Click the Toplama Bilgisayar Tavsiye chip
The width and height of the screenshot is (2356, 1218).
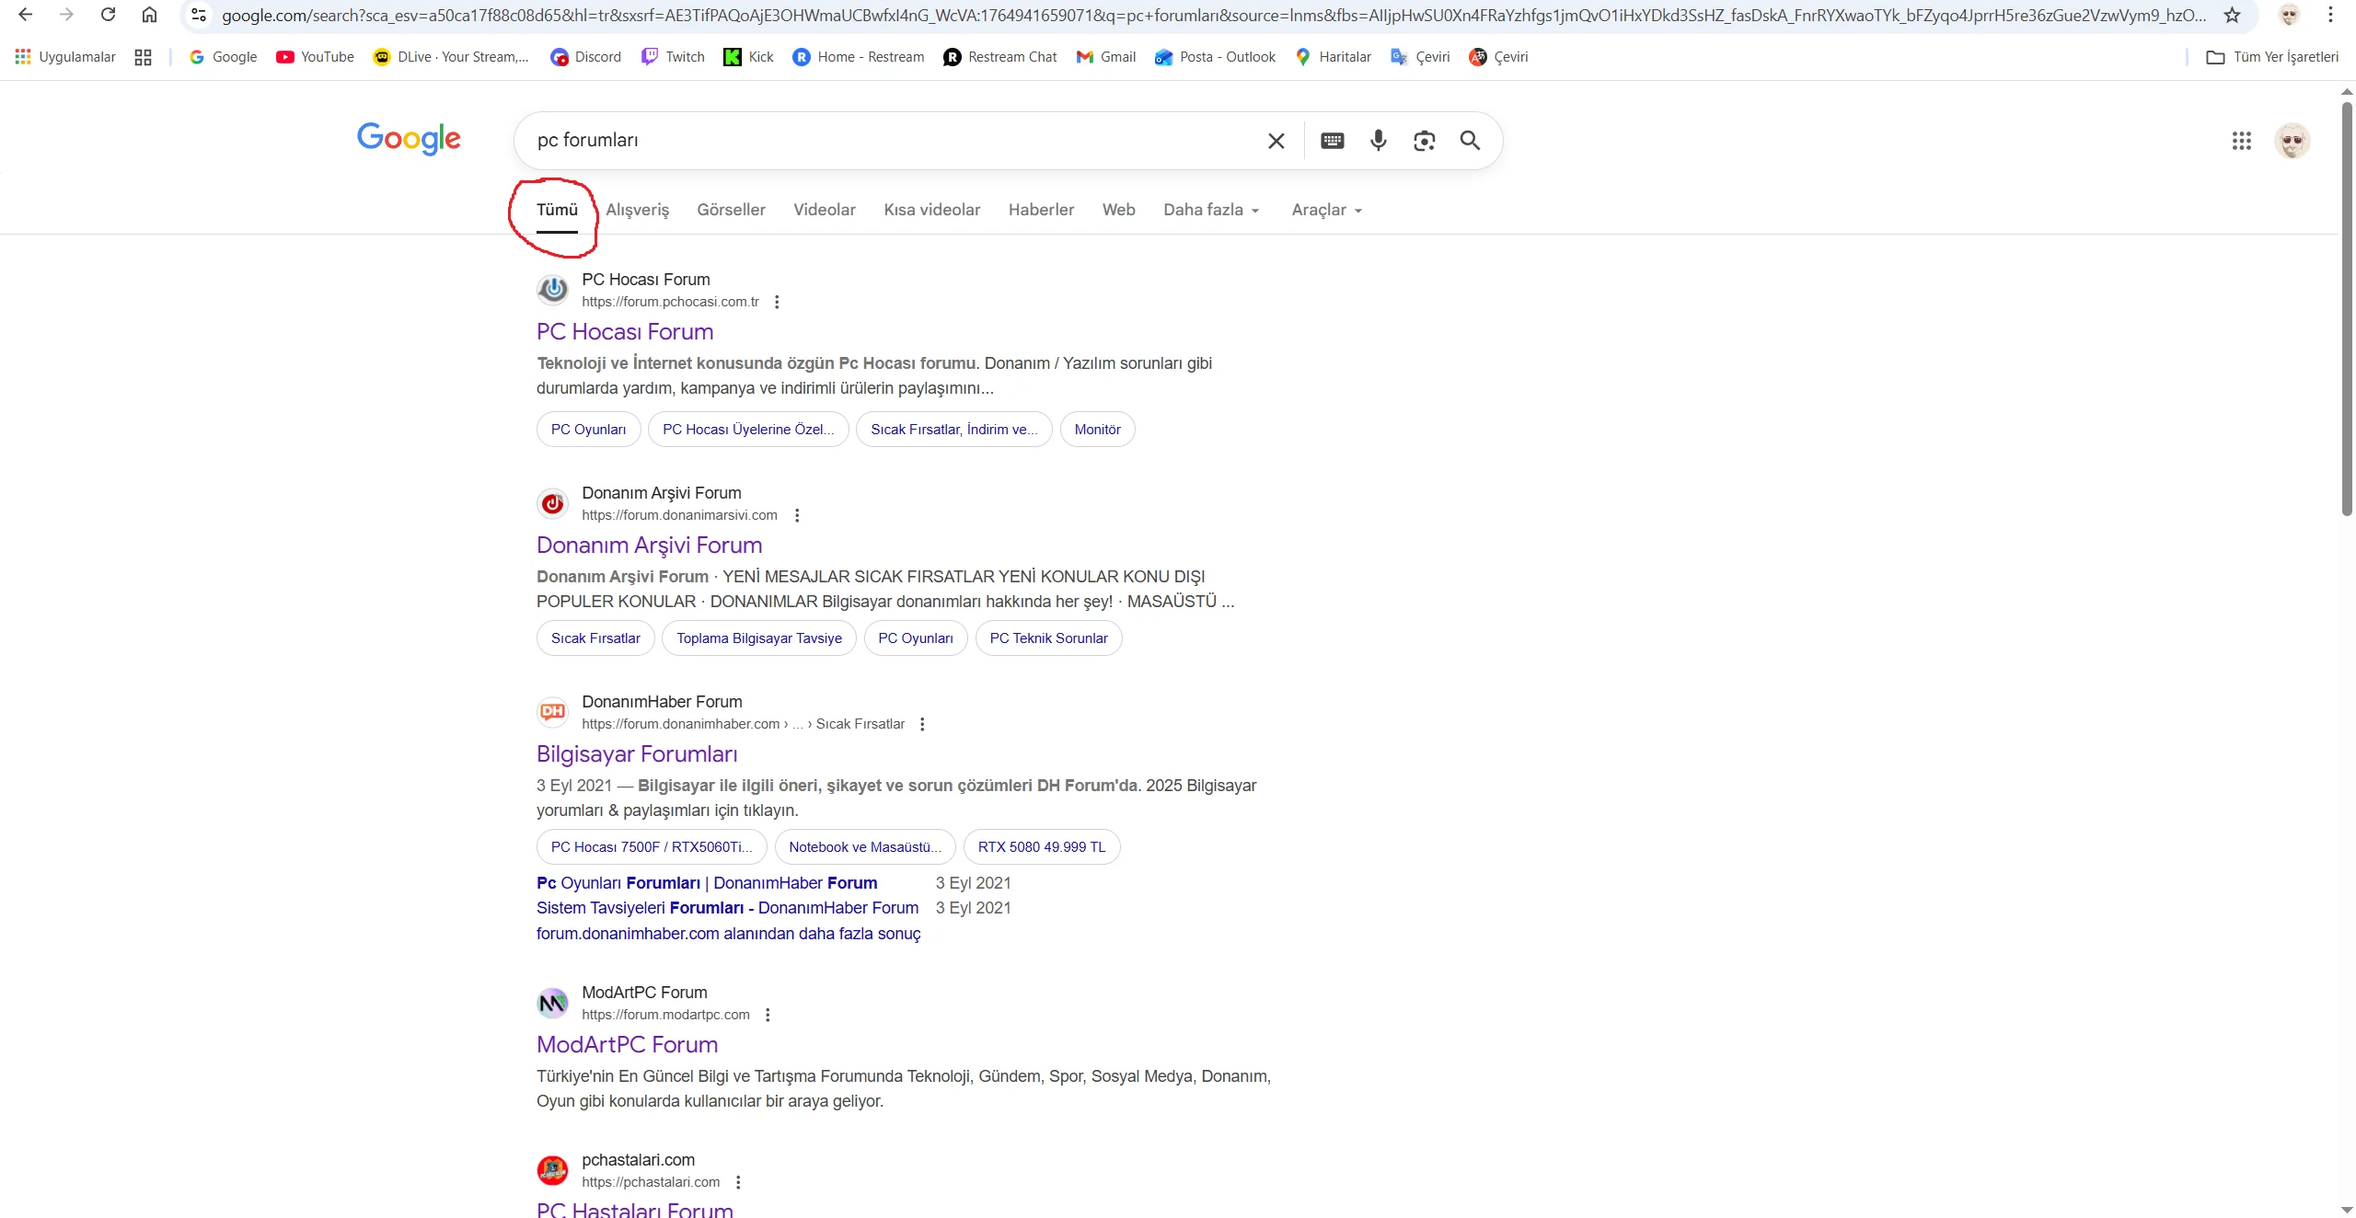click(758, 638)
